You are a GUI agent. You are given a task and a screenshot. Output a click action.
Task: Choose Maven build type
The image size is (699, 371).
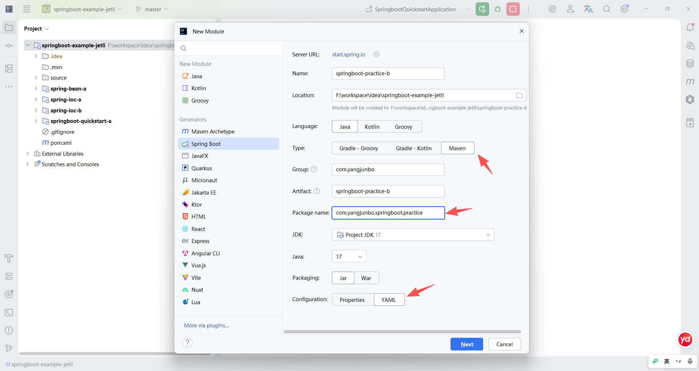tap(457, 148)
